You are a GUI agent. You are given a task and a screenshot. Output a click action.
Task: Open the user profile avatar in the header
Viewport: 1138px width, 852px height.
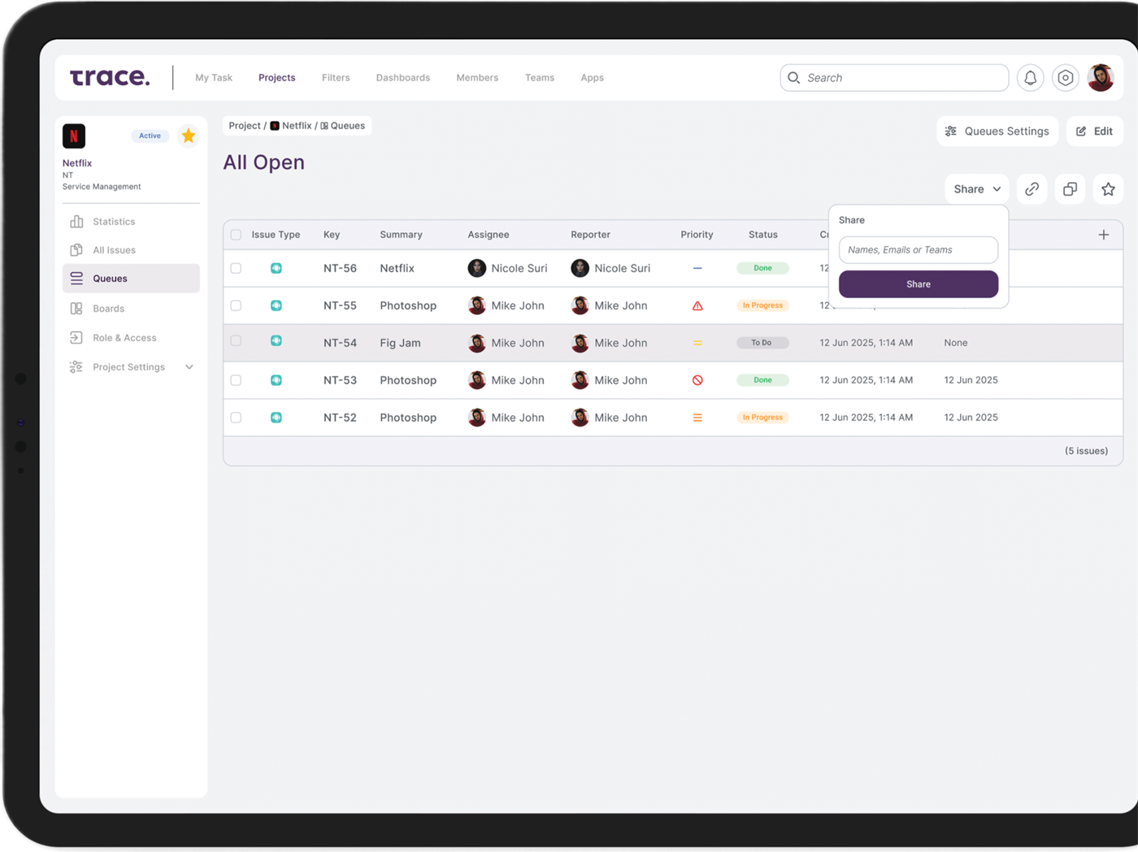1101,78
